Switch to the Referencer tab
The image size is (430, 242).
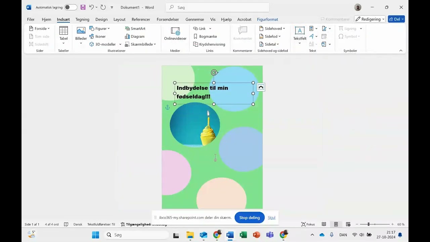(141, 19)
